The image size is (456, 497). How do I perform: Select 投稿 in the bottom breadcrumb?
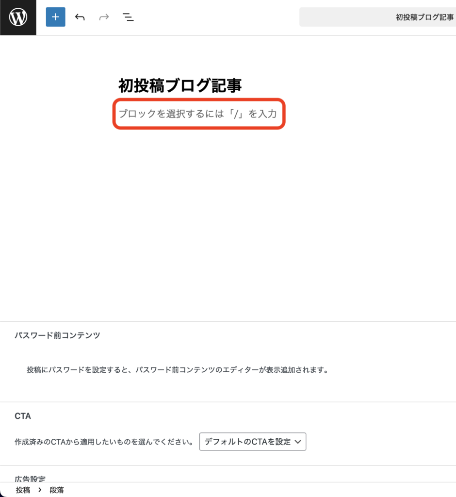(x=23, y=490)
